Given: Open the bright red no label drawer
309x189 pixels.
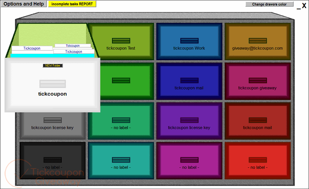Looking at the screenshot, I should 258,161.
